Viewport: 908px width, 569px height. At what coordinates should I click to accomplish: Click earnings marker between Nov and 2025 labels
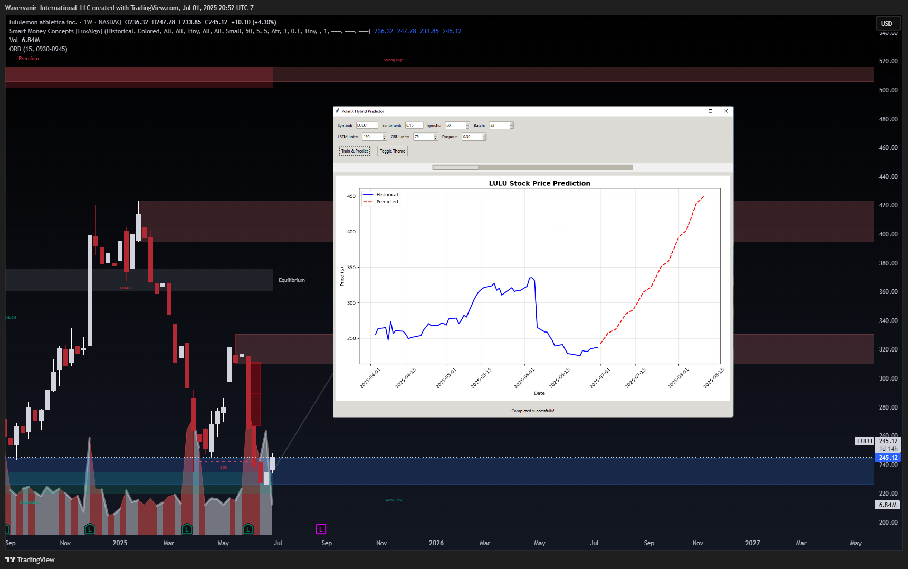point(90,529)
